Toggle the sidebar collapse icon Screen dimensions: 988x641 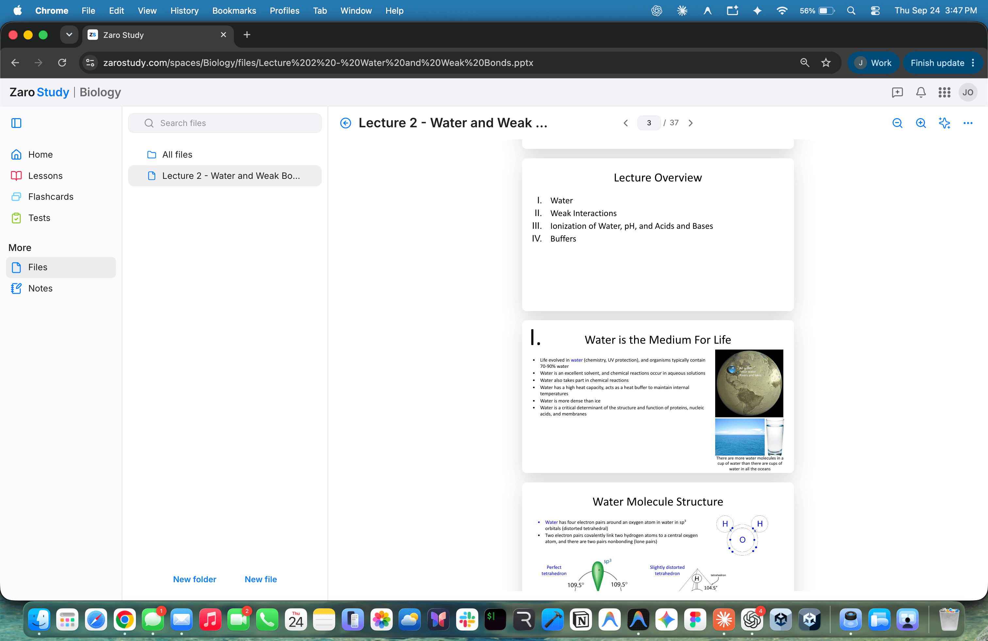pos(16,123)
